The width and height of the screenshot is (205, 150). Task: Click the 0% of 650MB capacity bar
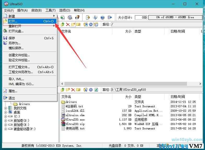(175, 17)
